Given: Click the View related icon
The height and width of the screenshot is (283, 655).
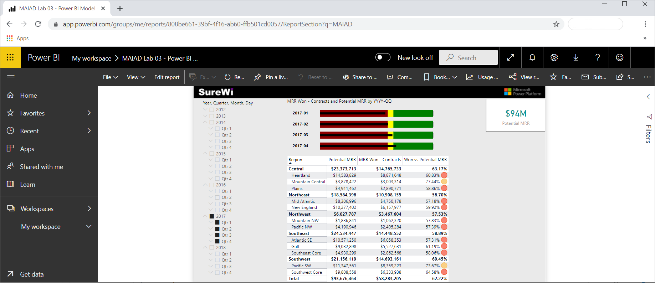Looking at the screenshot, I should [x=513, y=77].
